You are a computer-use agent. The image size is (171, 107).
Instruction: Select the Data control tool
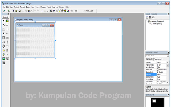tap(7, 59)
